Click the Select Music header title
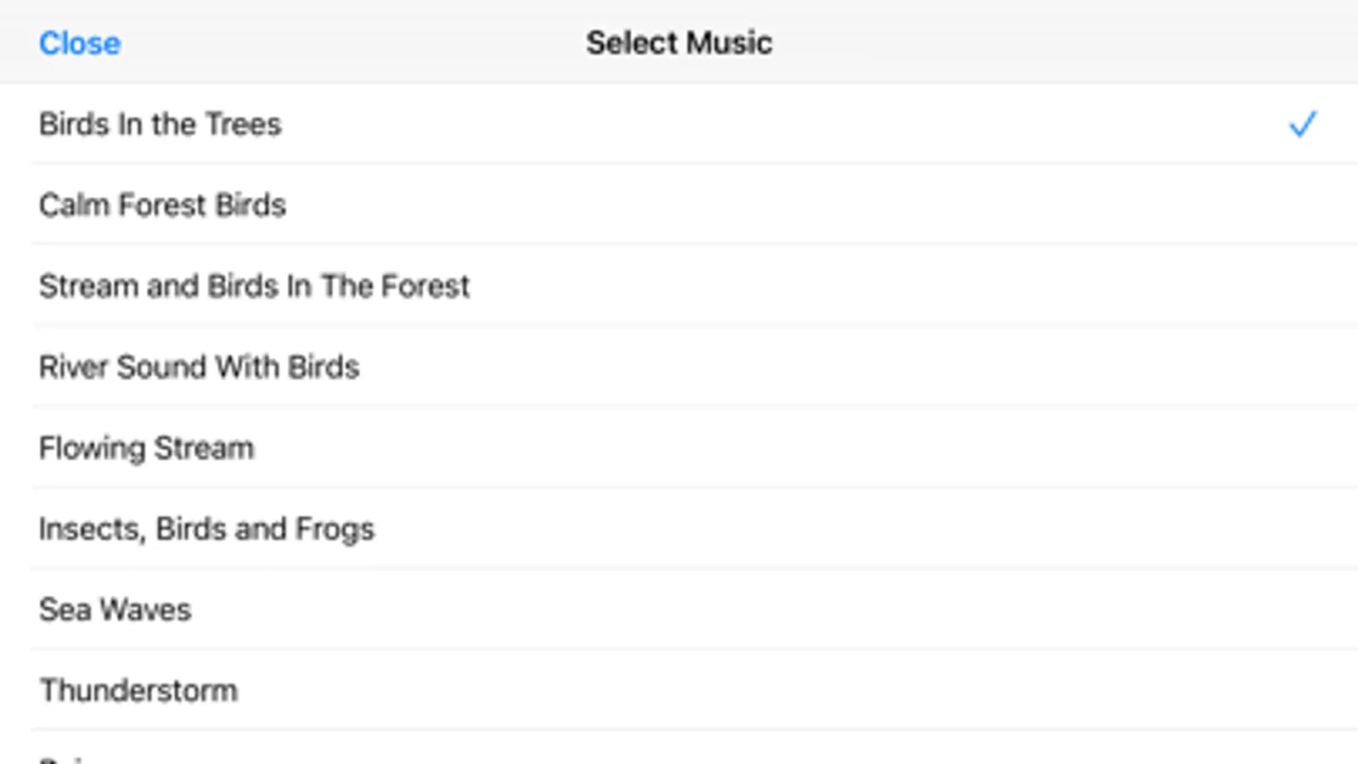The height and width of the screenshot is (764, 1358). 679,43
